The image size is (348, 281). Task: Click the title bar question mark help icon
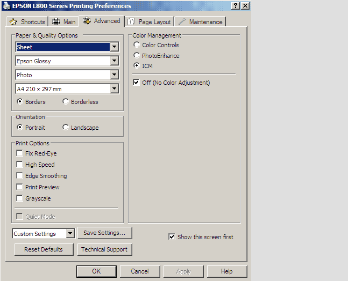coord(236,5)
